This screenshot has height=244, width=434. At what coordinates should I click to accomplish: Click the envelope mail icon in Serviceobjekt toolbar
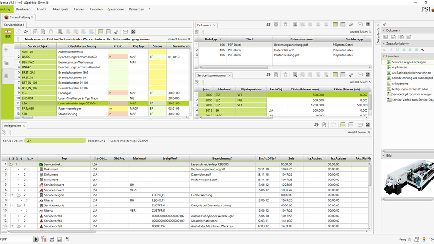[x=125, y=32]
